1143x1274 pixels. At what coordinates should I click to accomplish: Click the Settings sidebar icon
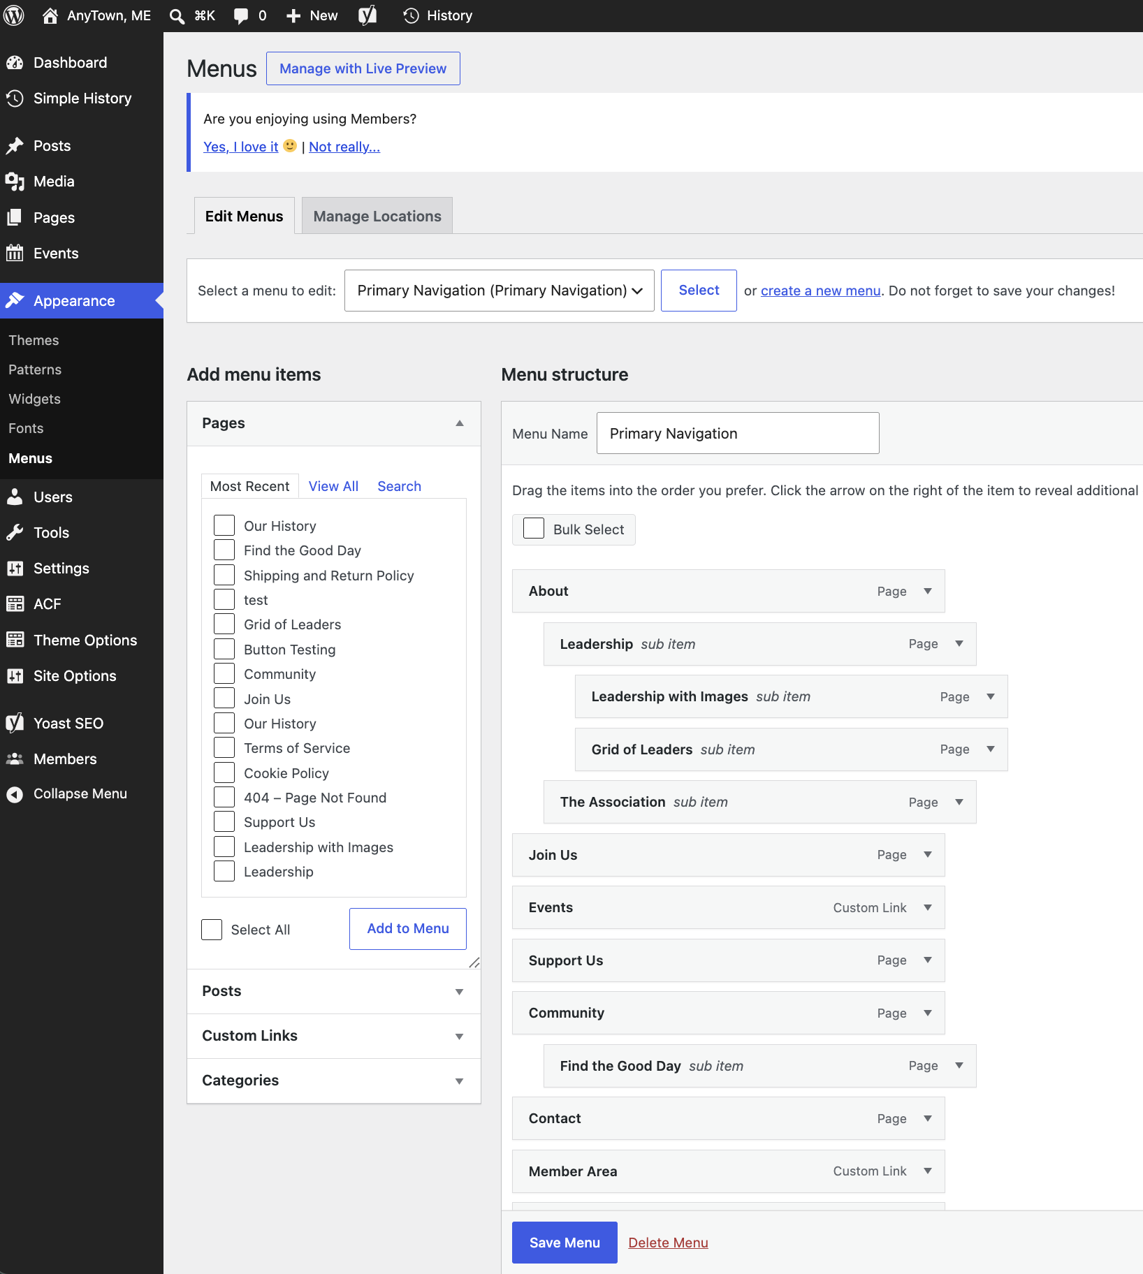[x=15, y=569]
